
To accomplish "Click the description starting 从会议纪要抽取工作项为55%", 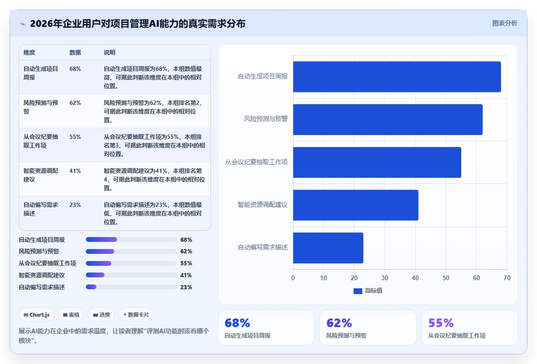I will pos(154,146).
